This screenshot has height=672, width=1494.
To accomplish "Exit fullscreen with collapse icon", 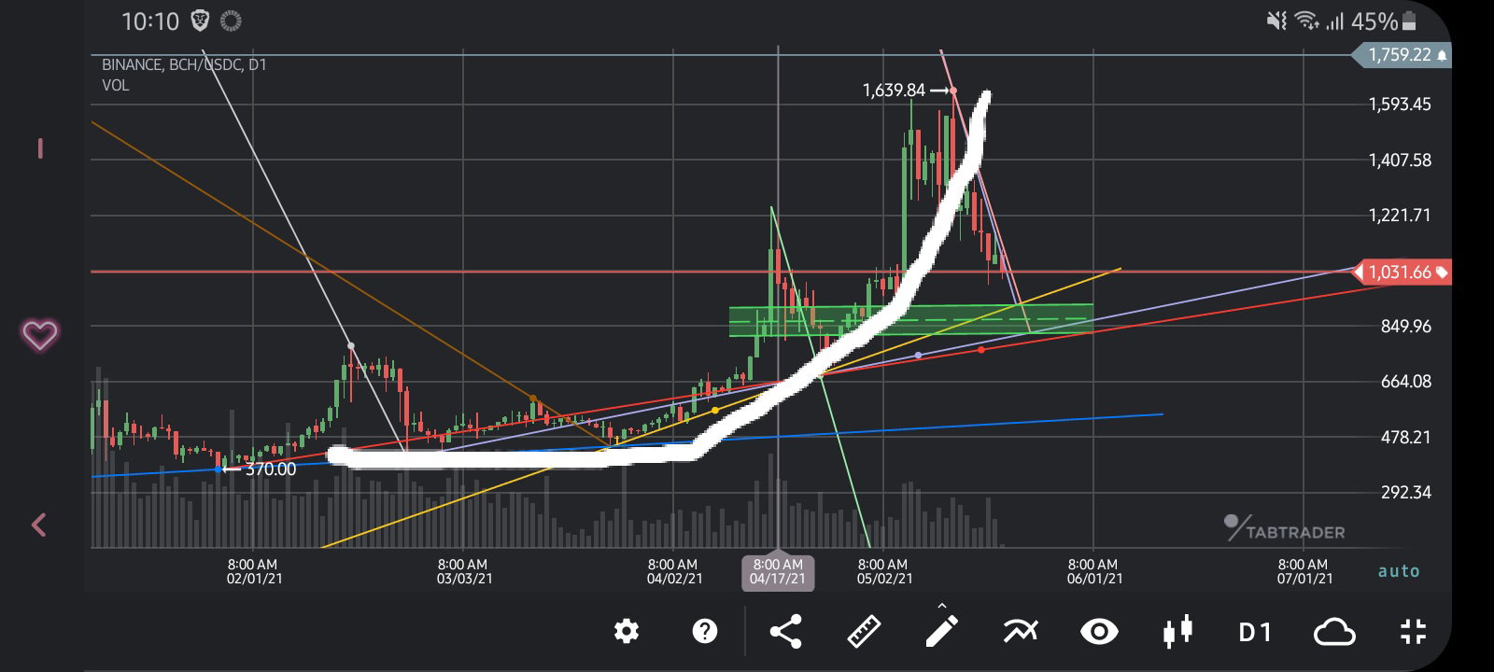I will [x=1414, y=632].
